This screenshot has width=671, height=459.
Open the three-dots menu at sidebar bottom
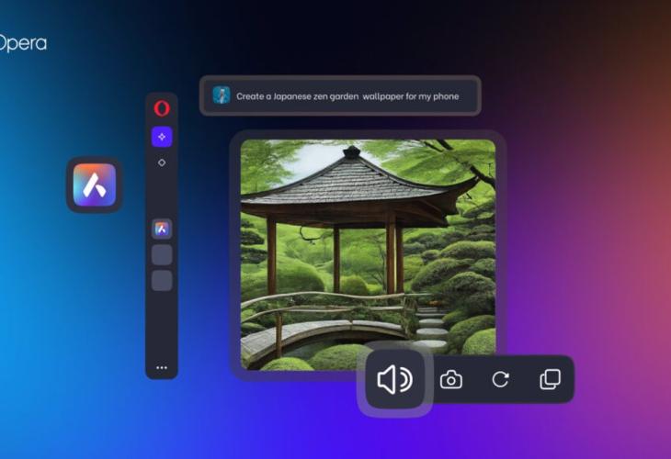162,367
